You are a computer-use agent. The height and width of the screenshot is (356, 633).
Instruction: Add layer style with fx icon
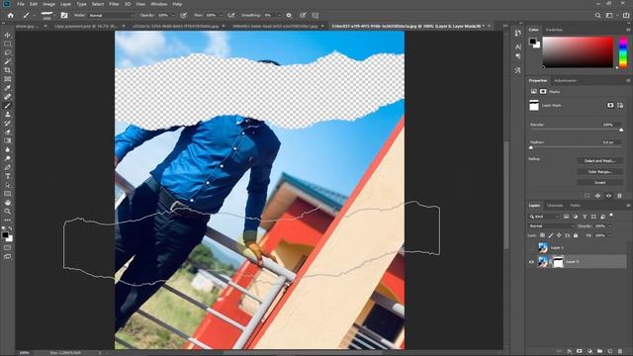click(570, 352)
